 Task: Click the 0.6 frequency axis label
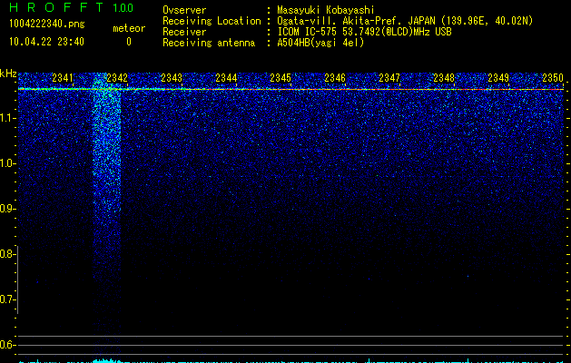[6, 345]
